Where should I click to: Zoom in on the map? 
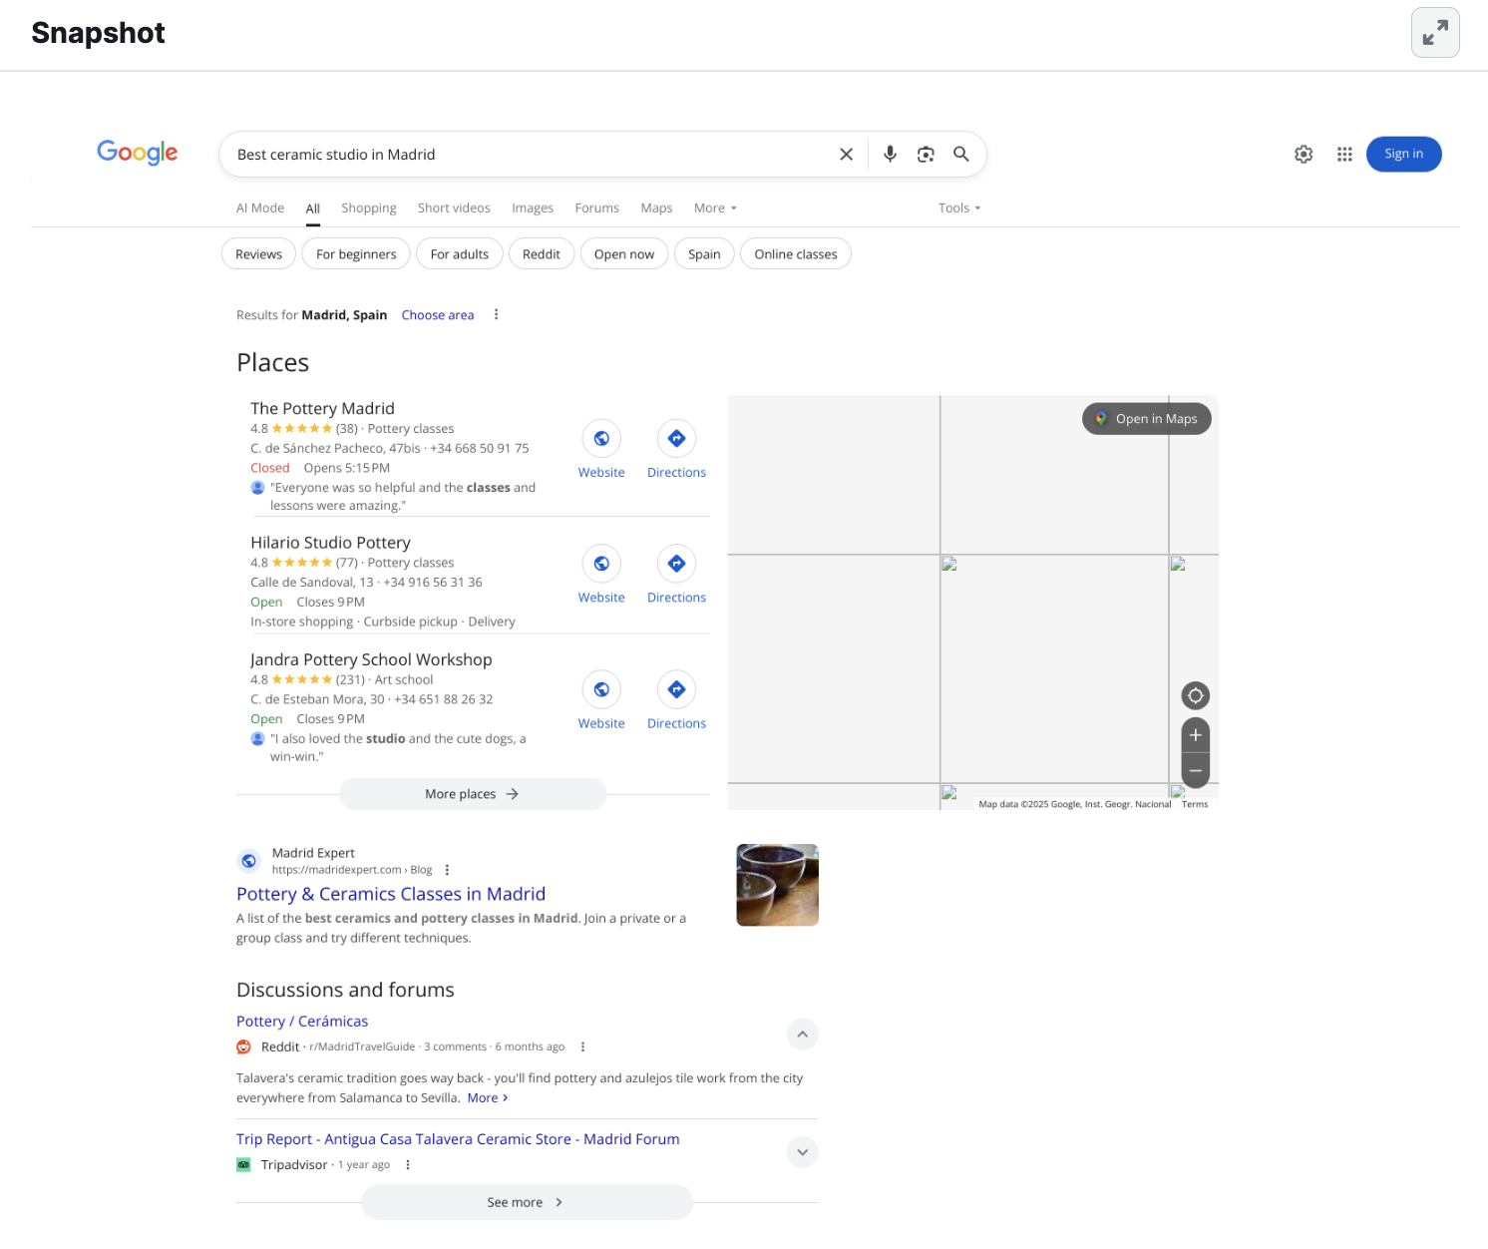[1195, 735]
